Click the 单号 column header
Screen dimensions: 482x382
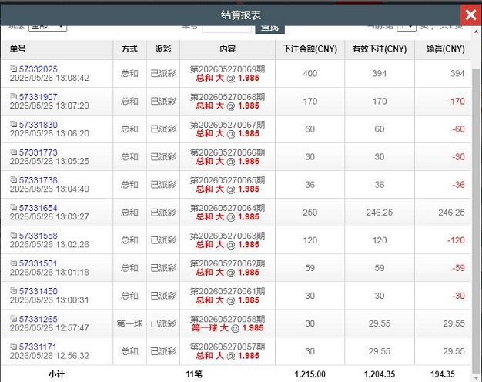[57, 49]
